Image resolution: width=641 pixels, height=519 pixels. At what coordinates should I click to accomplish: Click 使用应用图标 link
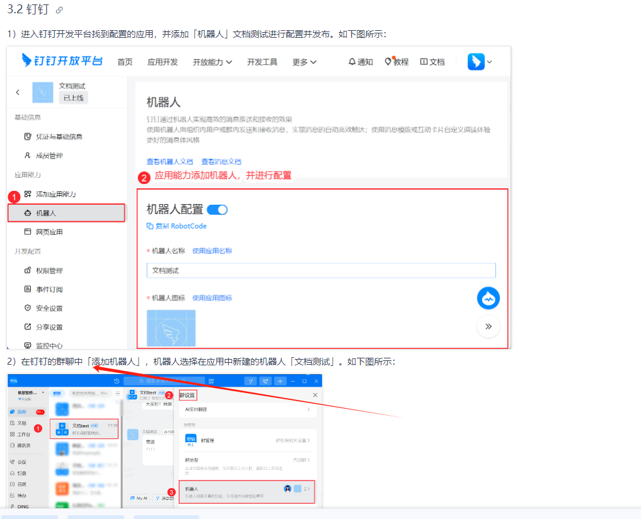click(212, 298)
